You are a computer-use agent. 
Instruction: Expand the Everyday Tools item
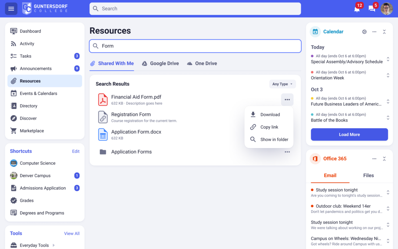pyautogui.click(x=54, y=245)
